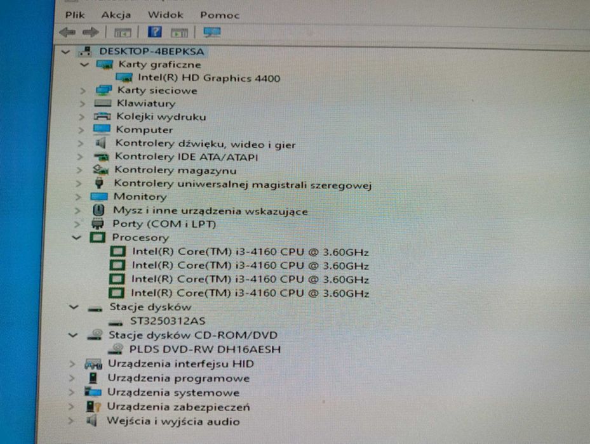Expand the Karty sieciowe category
Image resolution: width=590 pixels, height=444 pixels.
click(83, 91)
